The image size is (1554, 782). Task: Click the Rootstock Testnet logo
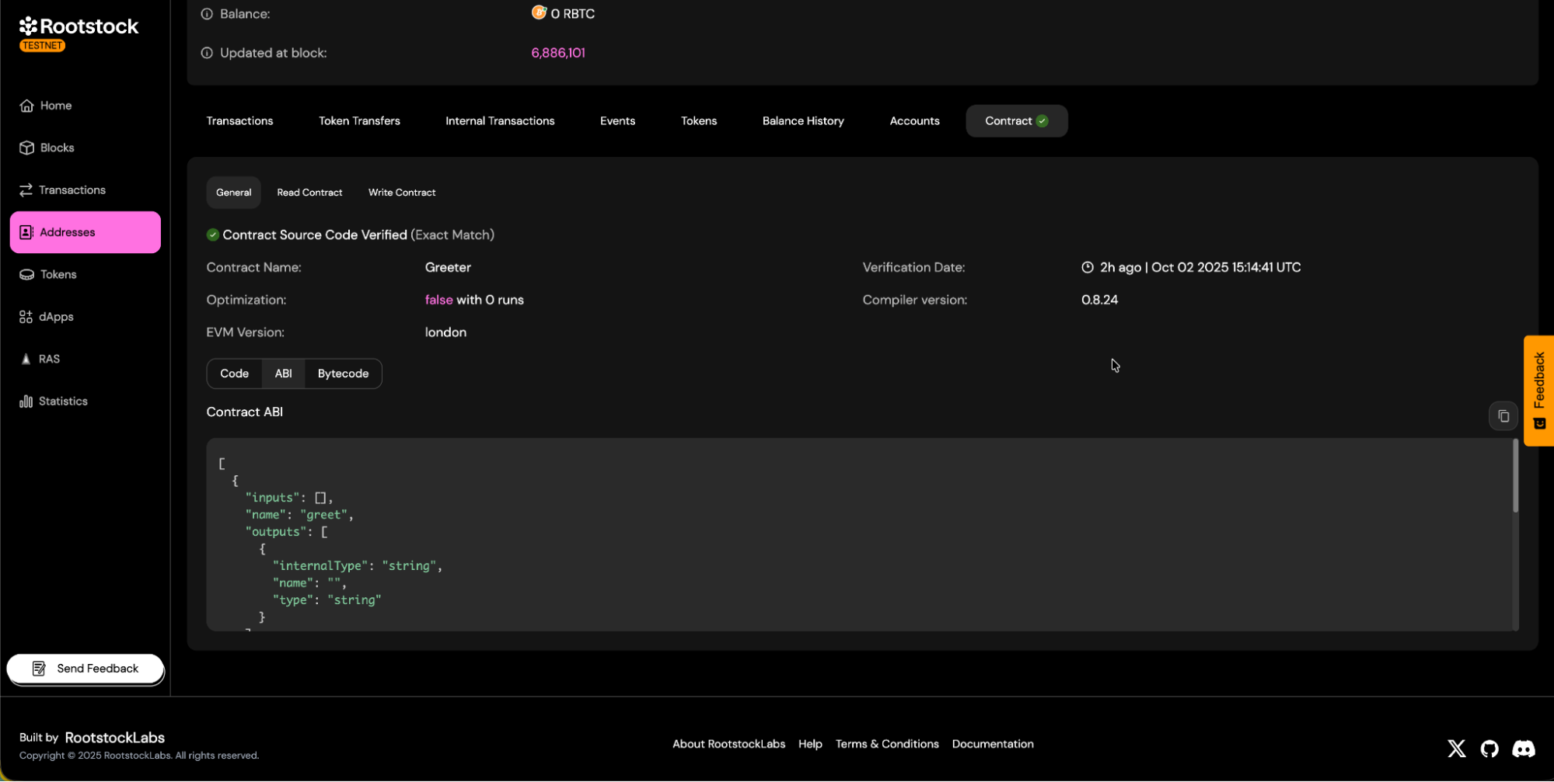pyautogui.click(x=79, y=33)
